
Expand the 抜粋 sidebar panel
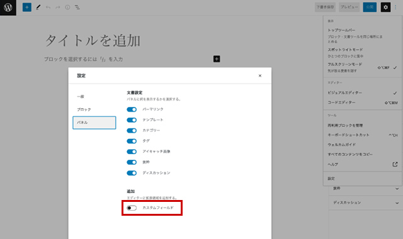(365, 189)
